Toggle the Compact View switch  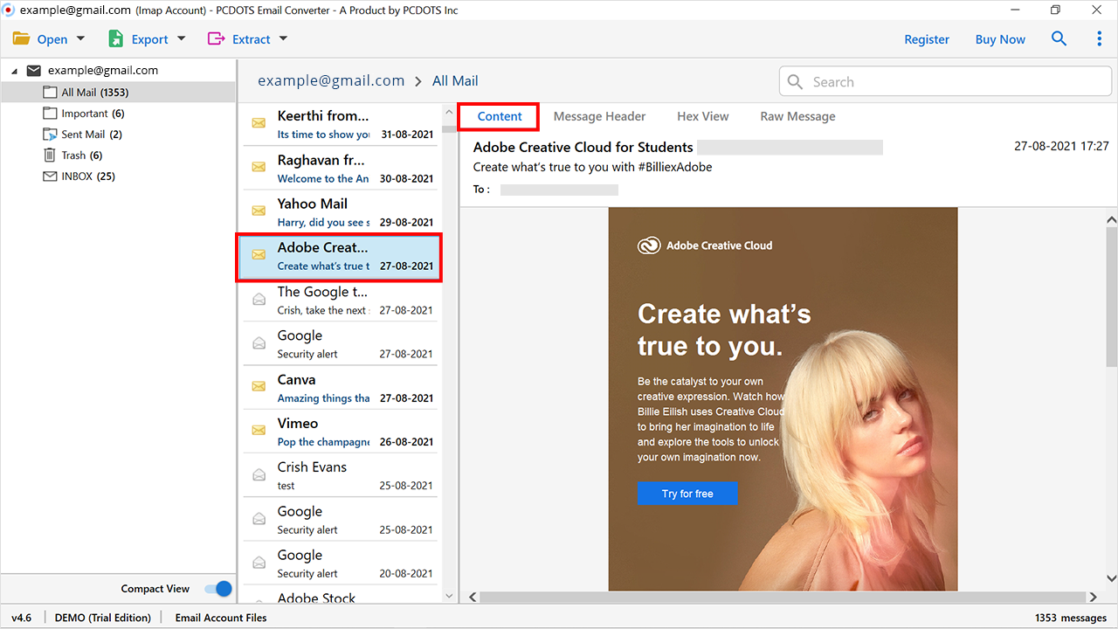(218, 589)
